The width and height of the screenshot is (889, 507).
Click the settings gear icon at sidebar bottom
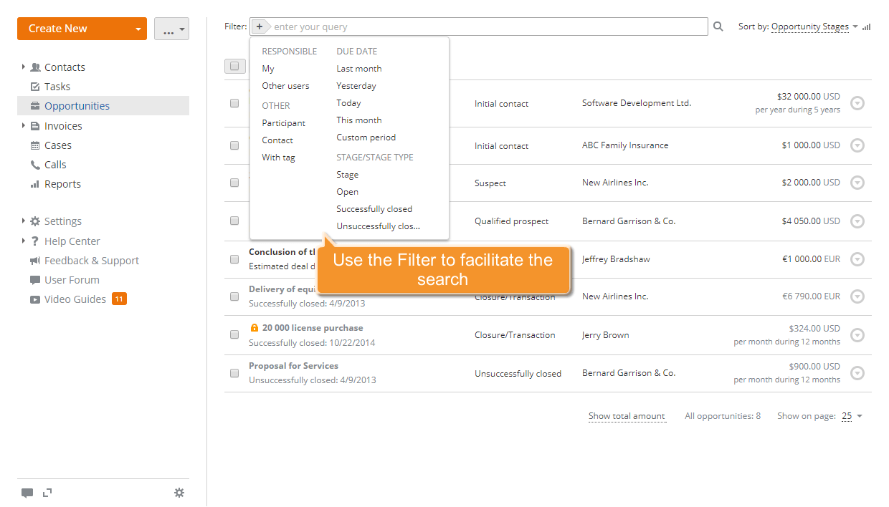click(179, 493)
